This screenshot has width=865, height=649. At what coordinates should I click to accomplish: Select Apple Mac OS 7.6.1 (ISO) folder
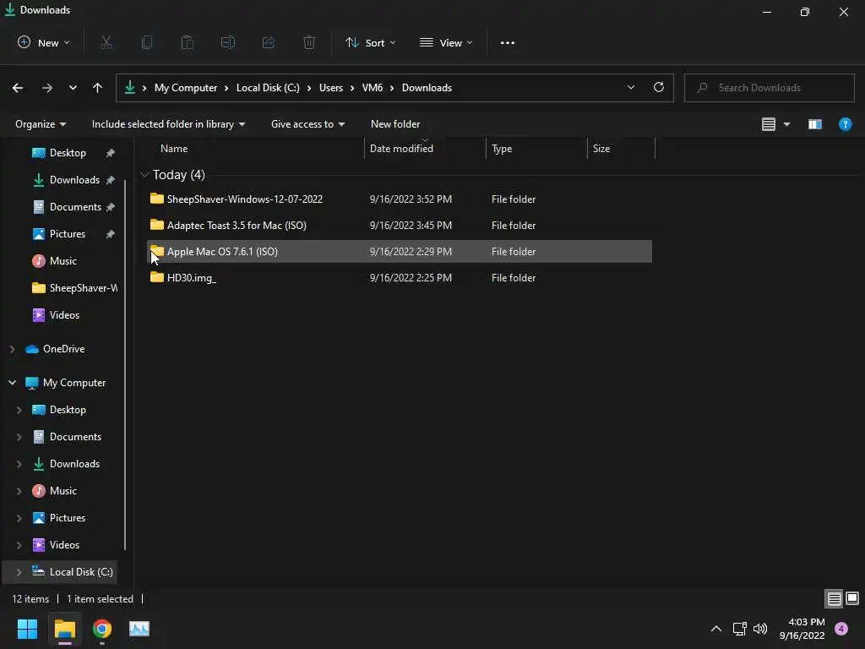[x=400, y=251]
